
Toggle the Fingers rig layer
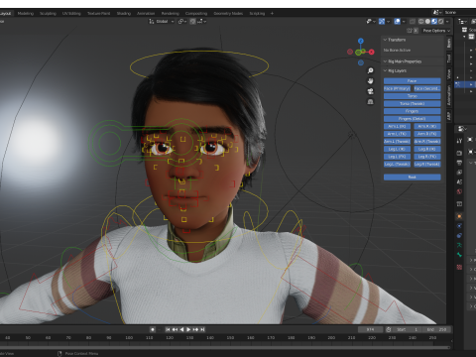(x=412, y=111)
